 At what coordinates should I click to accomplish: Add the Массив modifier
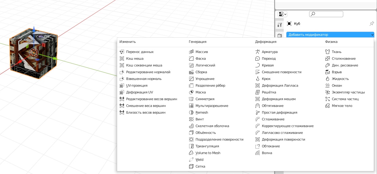198,52
